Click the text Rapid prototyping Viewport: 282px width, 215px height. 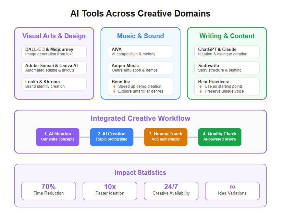112,139
